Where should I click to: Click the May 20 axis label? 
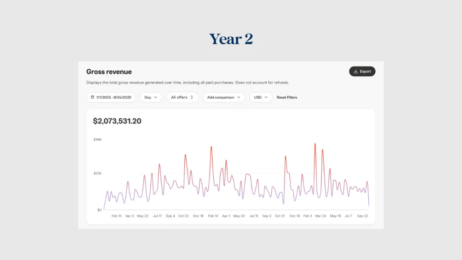point(239,216)
